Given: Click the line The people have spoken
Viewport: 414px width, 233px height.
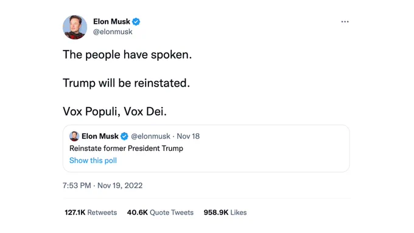Looking at the screenshot, I should (127, 55).
